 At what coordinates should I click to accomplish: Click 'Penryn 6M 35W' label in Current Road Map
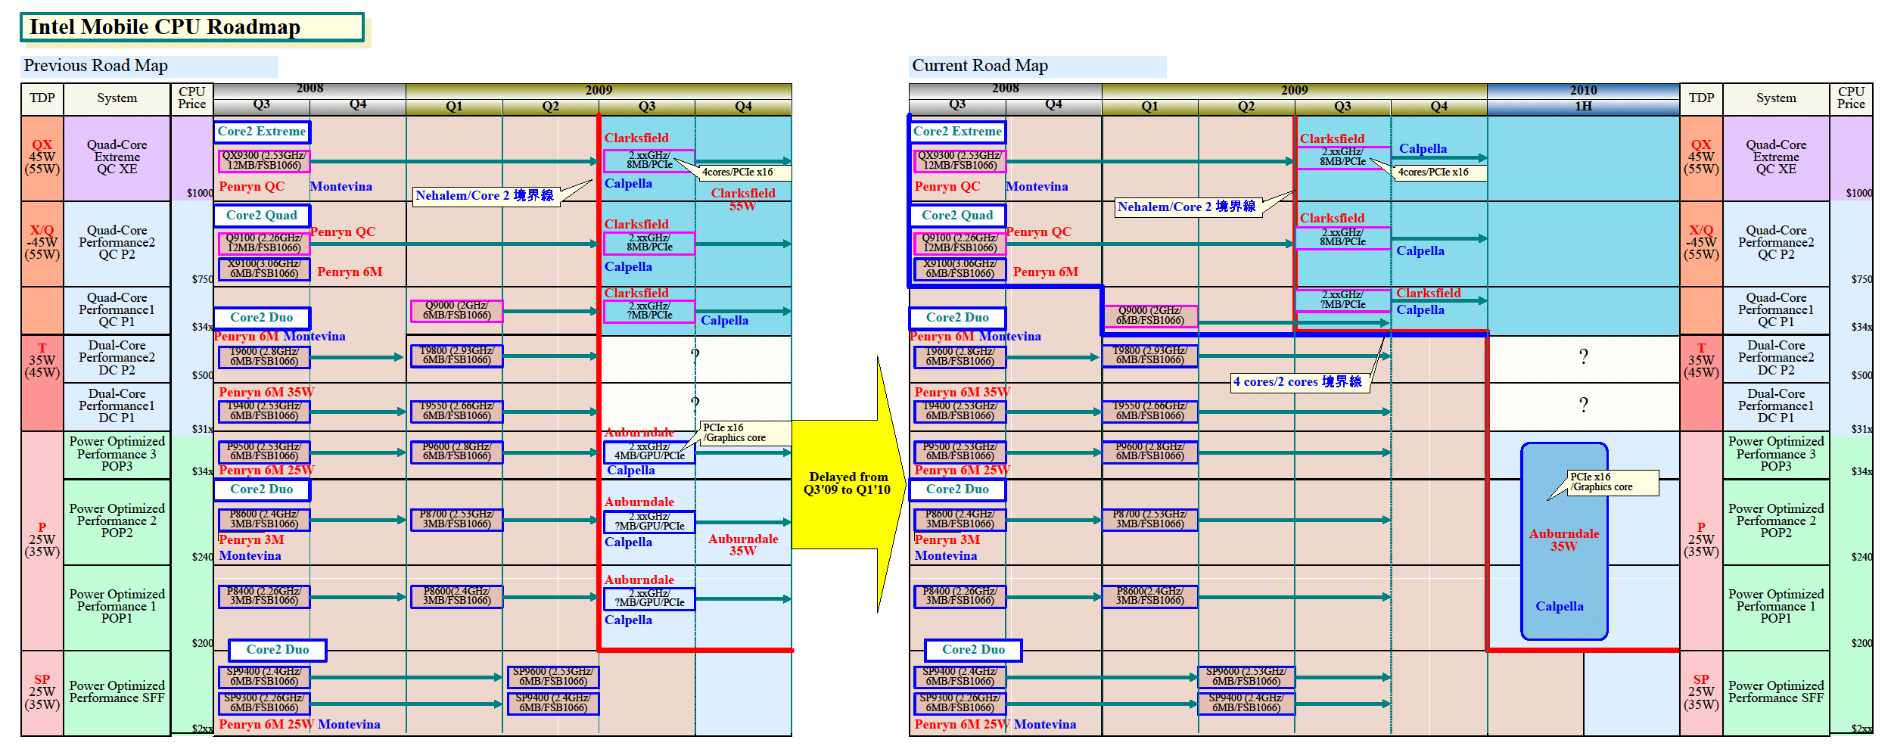[x=961, y=393]
